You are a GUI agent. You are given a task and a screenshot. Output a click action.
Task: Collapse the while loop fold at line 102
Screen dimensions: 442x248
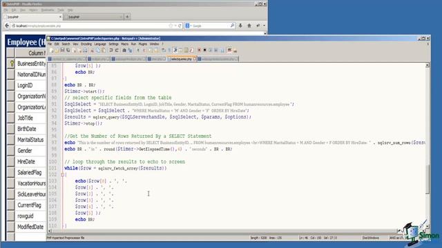(x=63, y=174)
